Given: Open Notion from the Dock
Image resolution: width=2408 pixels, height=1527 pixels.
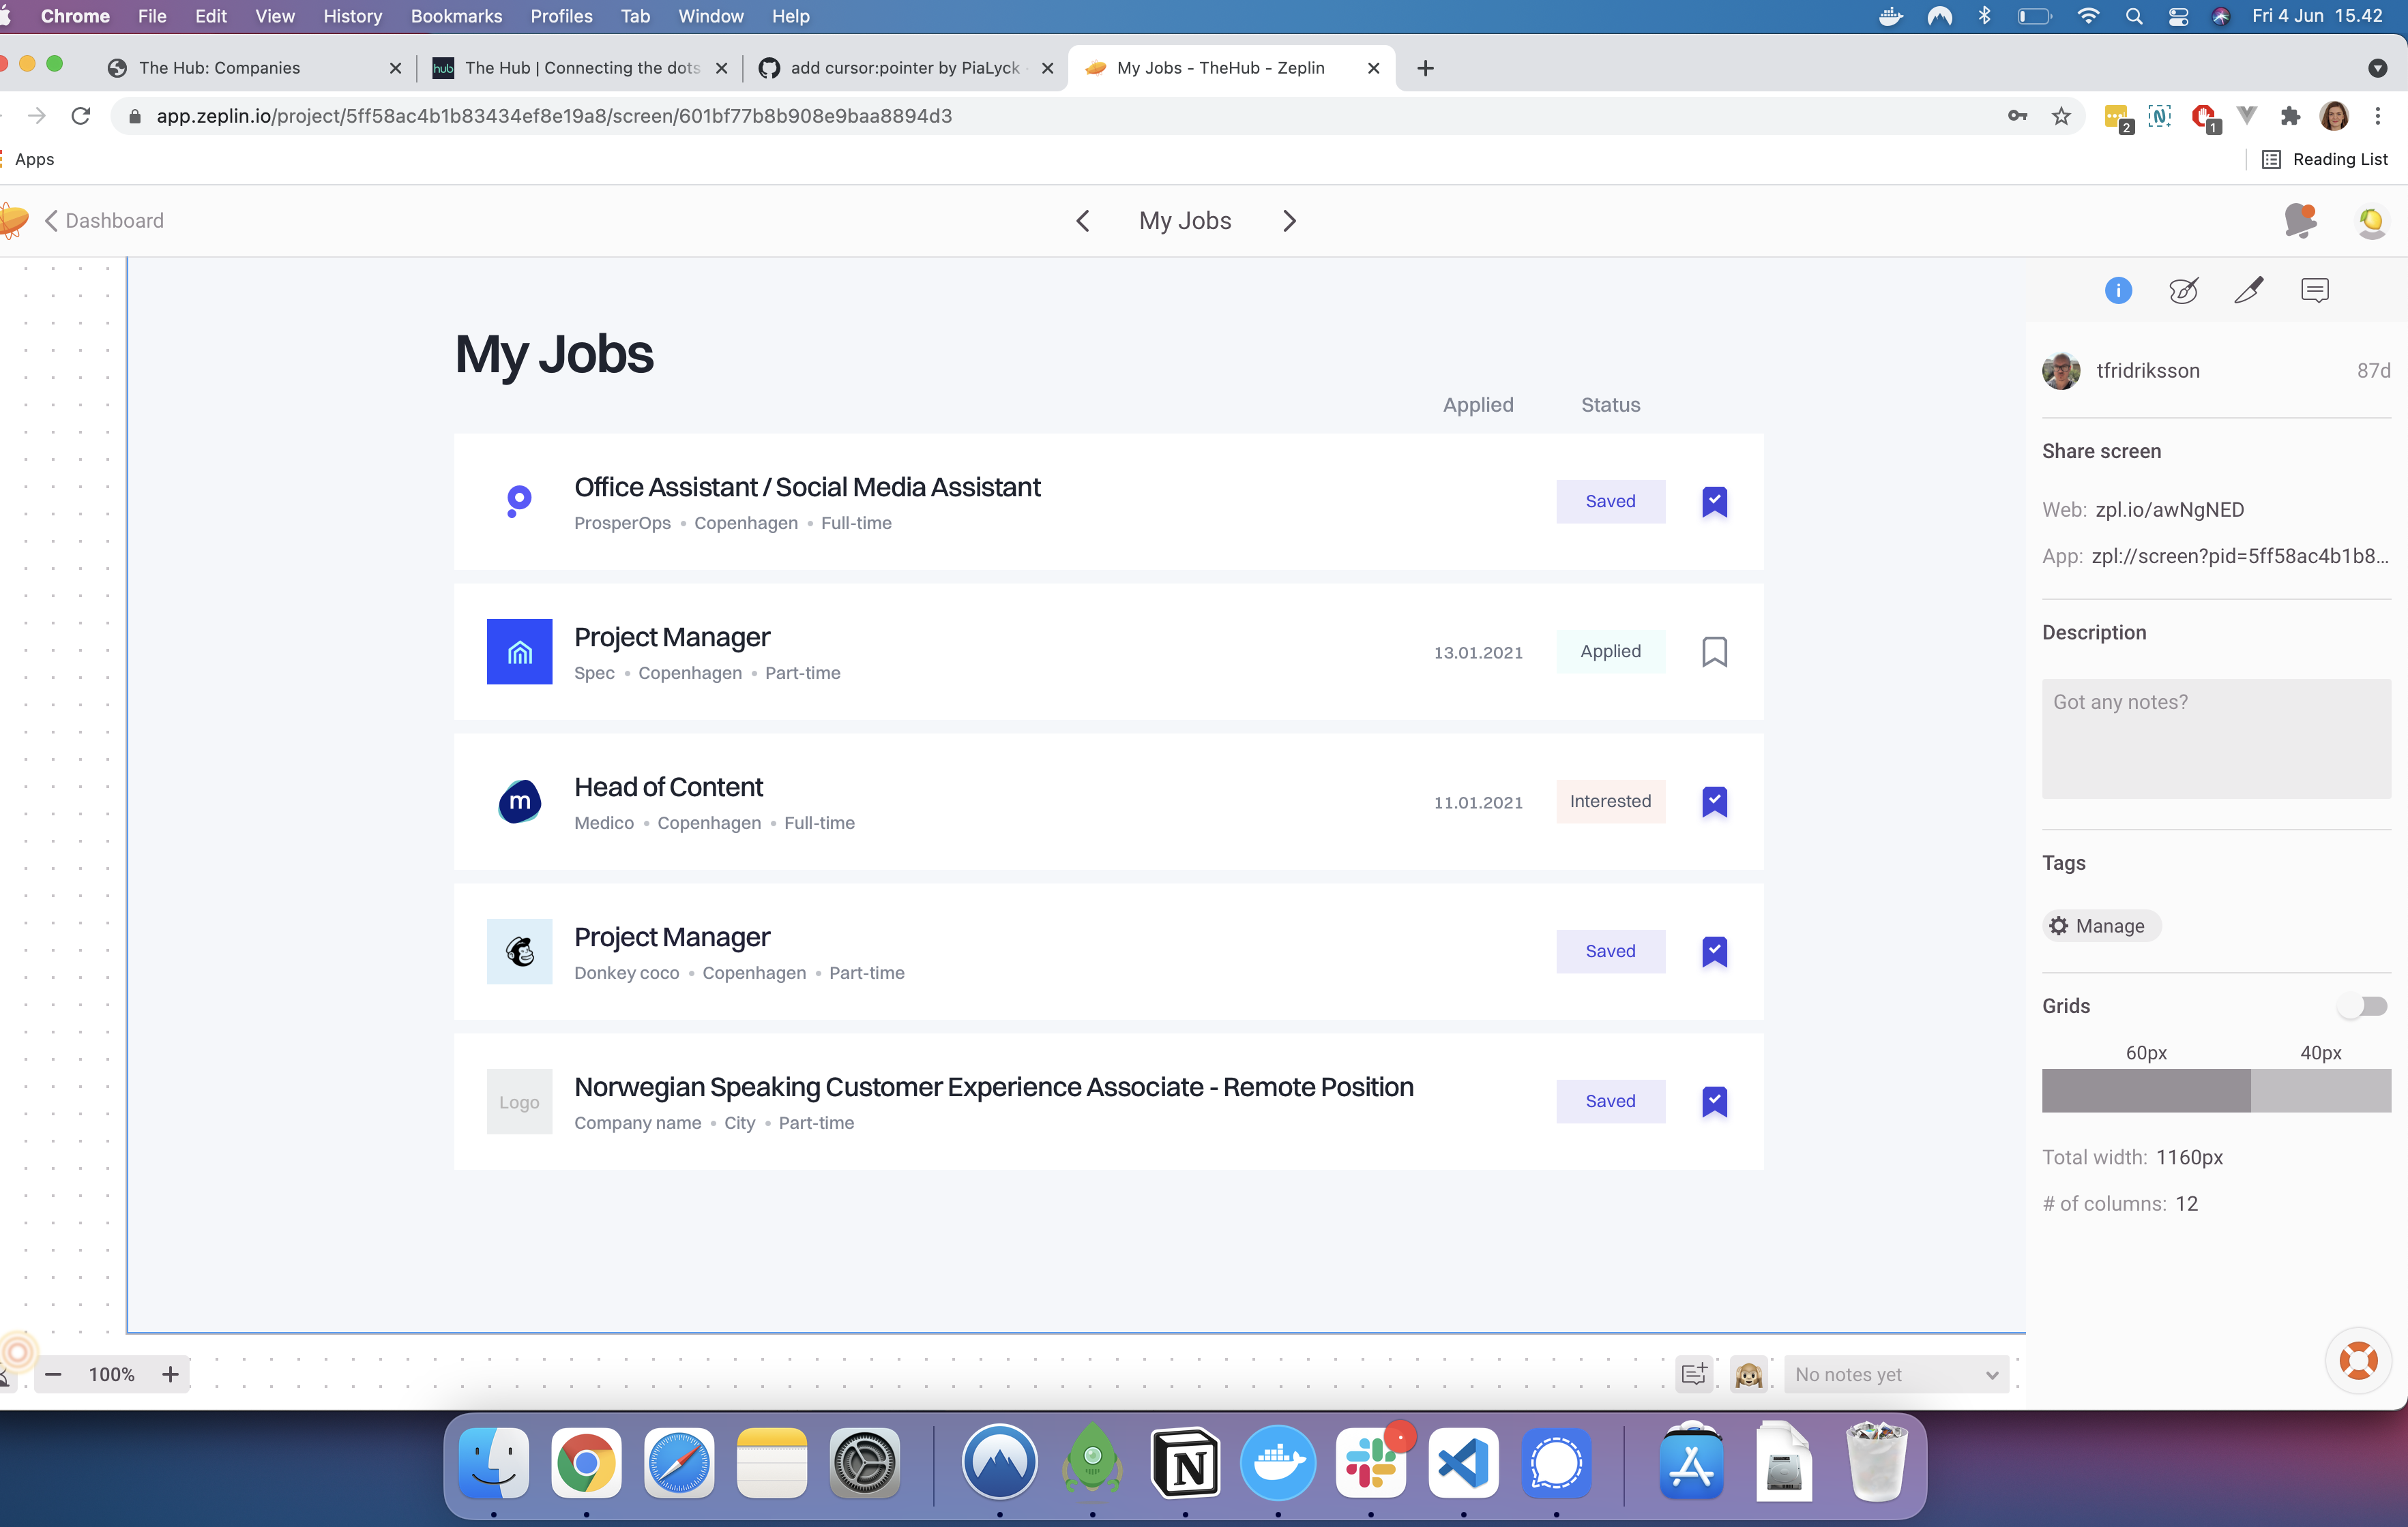Looking at the screenshot, I should point(1185,1463).
